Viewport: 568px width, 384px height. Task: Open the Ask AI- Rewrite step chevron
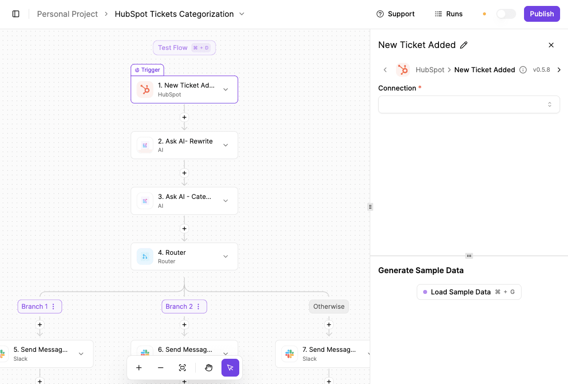pos(225,145)
